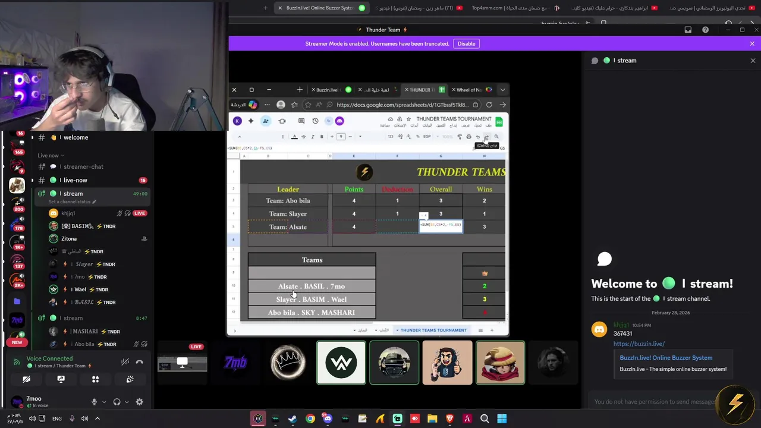This screenshot has width=761, height=428.
Task: Close the stream chat side panel
Action: (753, 61)
